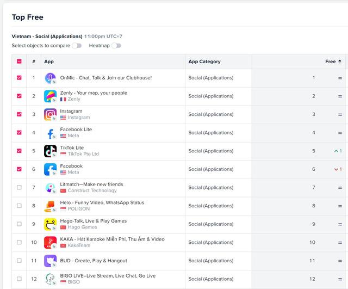Click the BIGO LIVE app icon
This screenshot has width=348, height=289.
50,279
